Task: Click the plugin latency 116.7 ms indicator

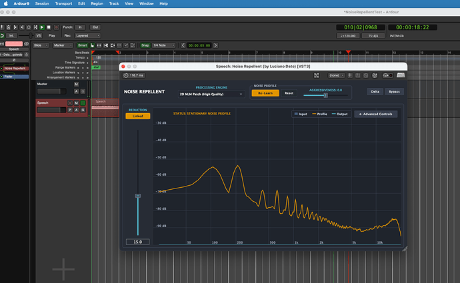Action: [x=134, y=75]
